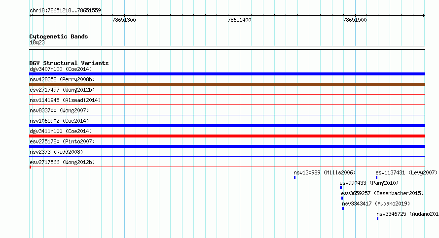The width and height of the screenshot is (439, 238).
Task: Select the small blue esv990433 marker
Action: (341, 188)
